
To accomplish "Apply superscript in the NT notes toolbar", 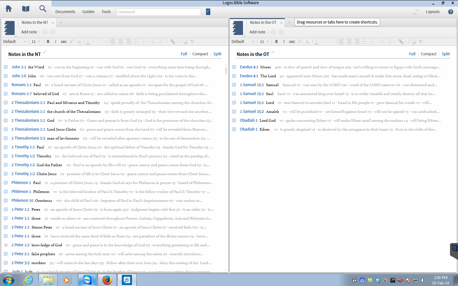I will pyautogui.click(x=72, y=41).
